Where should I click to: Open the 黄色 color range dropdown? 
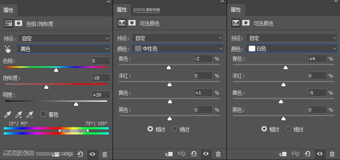63,49
